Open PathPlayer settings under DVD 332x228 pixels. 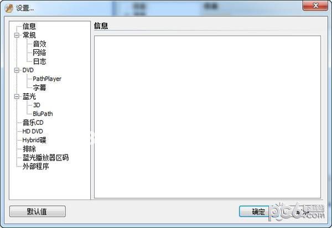tap(47, 79)
